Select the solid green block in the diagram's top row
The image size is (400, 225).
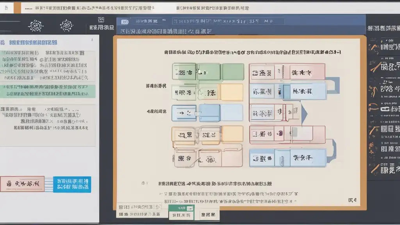232,72
